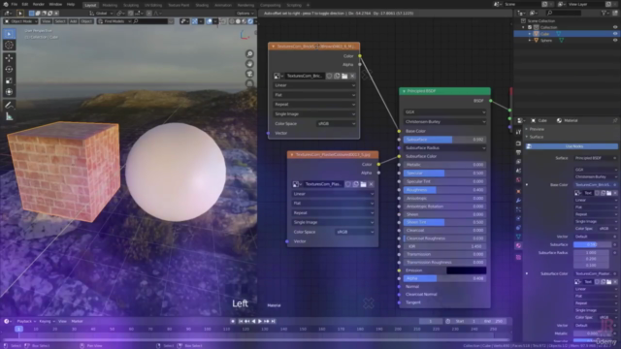Switch to the Modeling workspace tab
The image size is (621, 349).
tap(110, 5)
